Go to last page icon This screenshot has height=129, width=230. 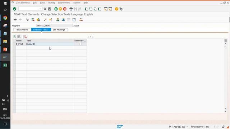click(x=100, y=9)
